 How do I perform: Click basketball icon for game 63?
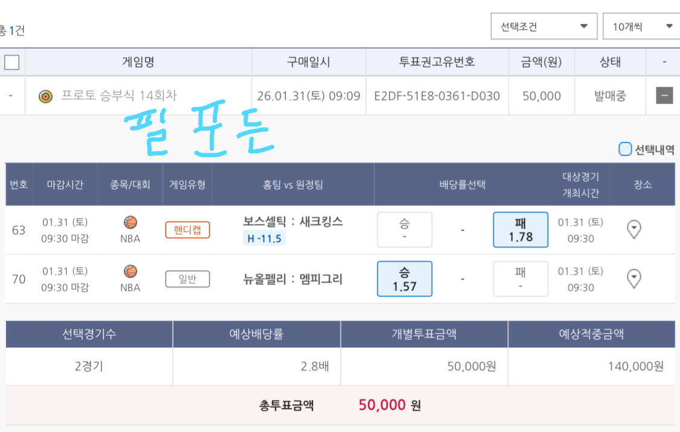(130, 223)
